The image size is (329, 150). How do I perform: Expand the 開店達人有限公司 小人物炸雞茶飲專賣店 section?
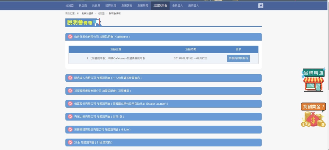point(164,78)
